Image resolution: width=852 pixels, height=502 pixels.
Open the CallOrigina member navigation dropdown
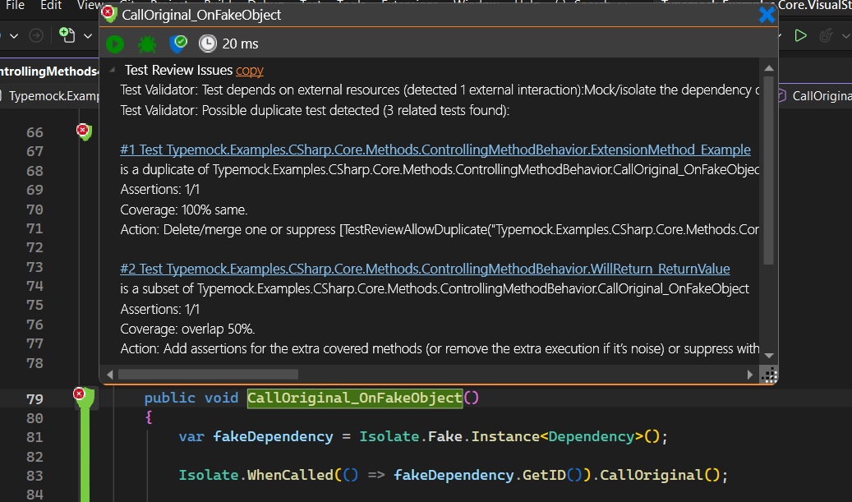tap(814, 95)
